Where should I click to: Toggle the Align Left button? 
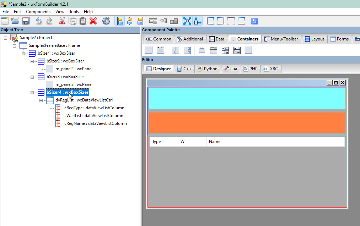tap(119, 21)
